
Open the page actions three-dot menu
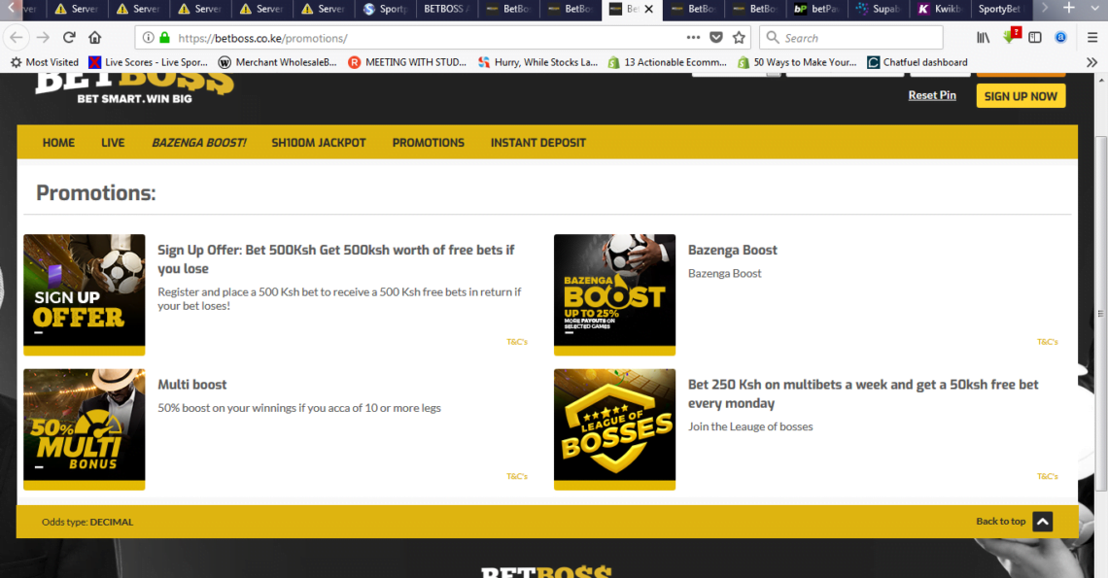click(693, 38)
